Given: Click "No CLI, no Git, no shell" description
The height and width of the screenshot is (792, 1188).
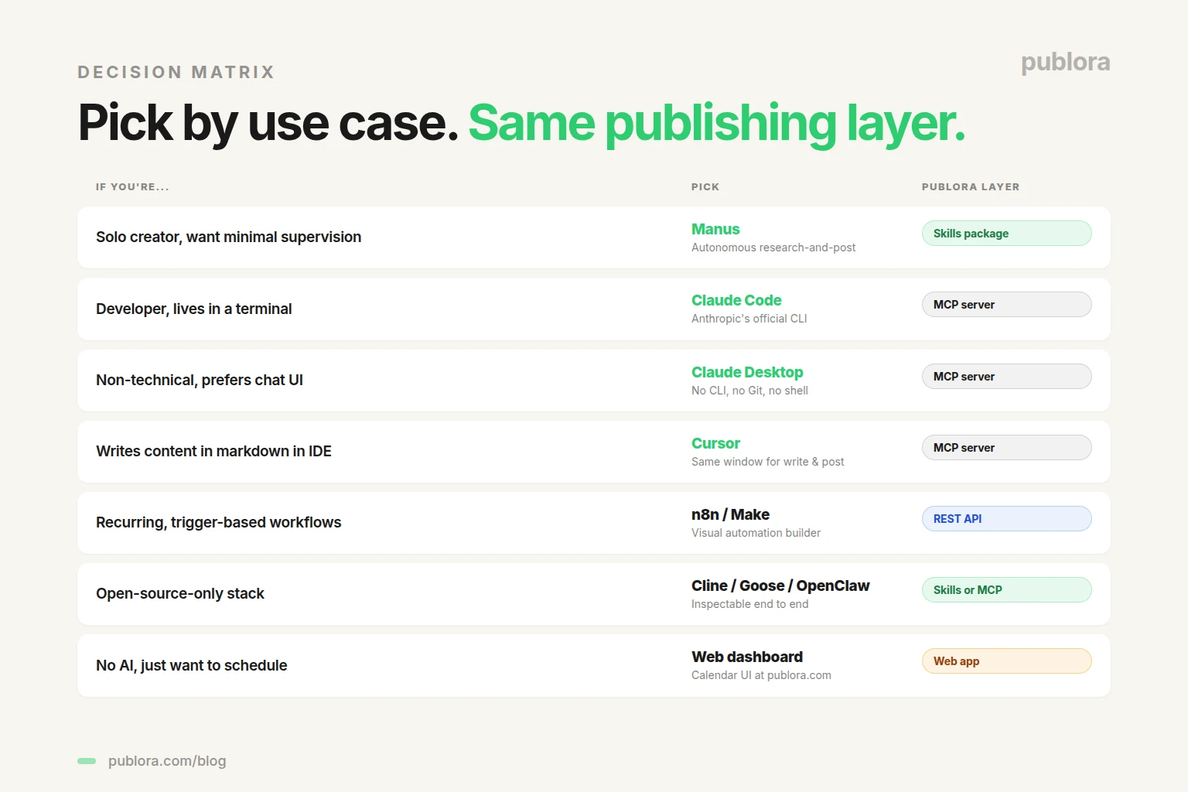Looking at the screenshot, I should [749, 391].
